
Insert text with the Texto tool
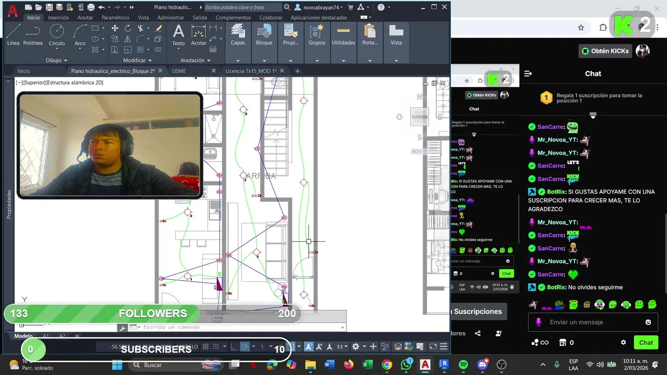(178, 35)
